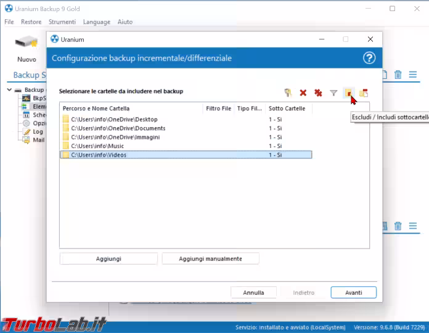
Task: Click the upper trash icon in main window
Action: [x=398, y=75]
